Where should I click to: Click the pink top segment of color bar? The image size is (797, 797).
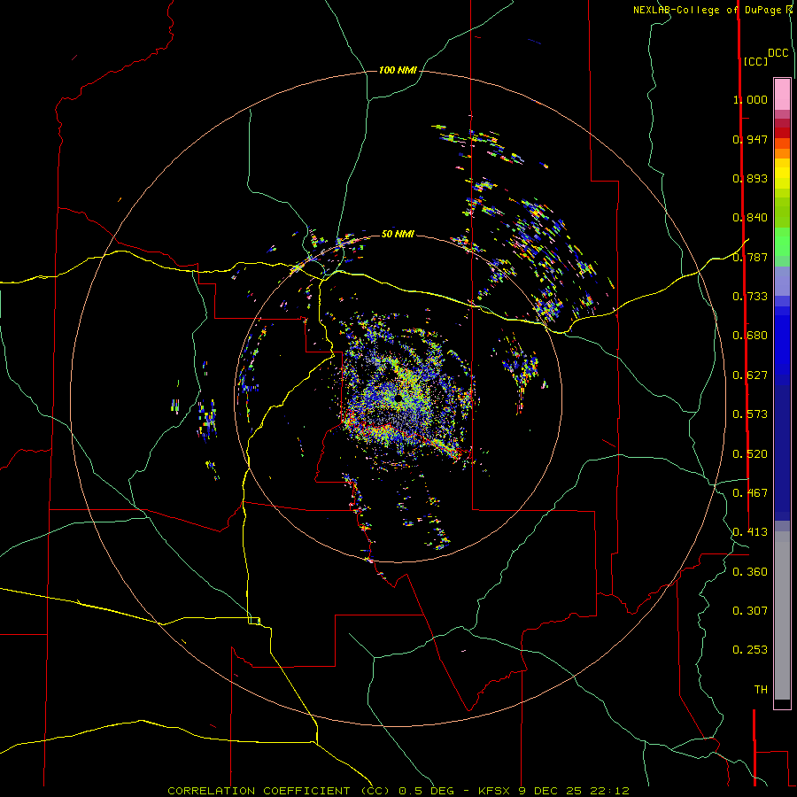782,95
